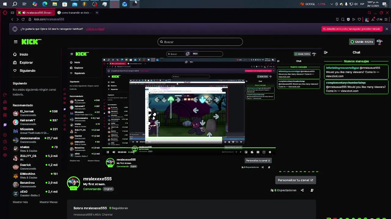
Task: Open the Windows notification center
Action: (x=385, y=4)
